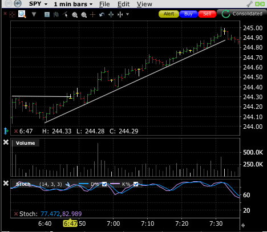Select the red crosshair target tool

click(x=12, y=14)
